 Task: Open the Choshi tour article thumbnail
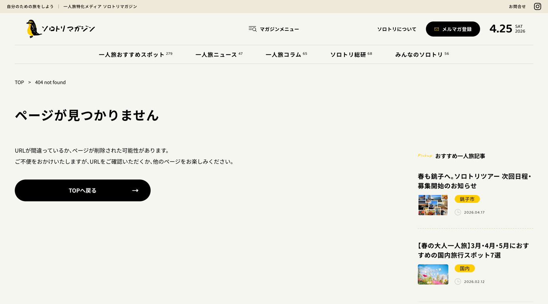click(x=433, y=205)
